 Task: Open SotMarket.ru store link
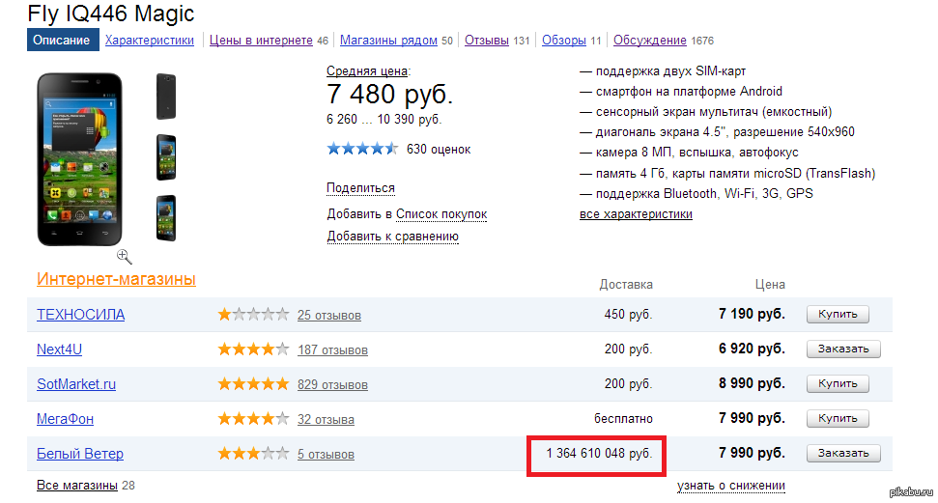76,384
